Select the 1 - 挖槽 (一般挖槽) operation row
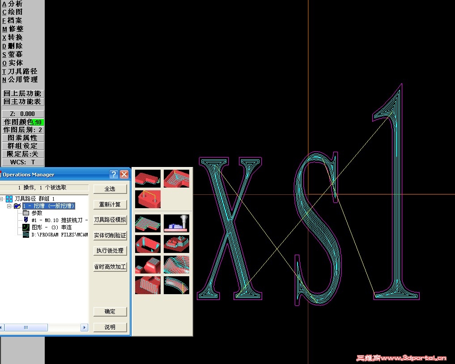 (49, 206)
